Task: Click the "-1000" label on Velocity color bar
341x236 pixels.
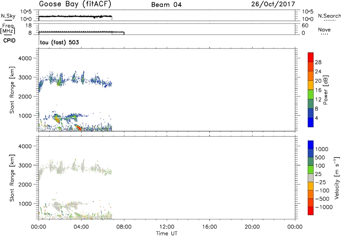Action: 324,207
